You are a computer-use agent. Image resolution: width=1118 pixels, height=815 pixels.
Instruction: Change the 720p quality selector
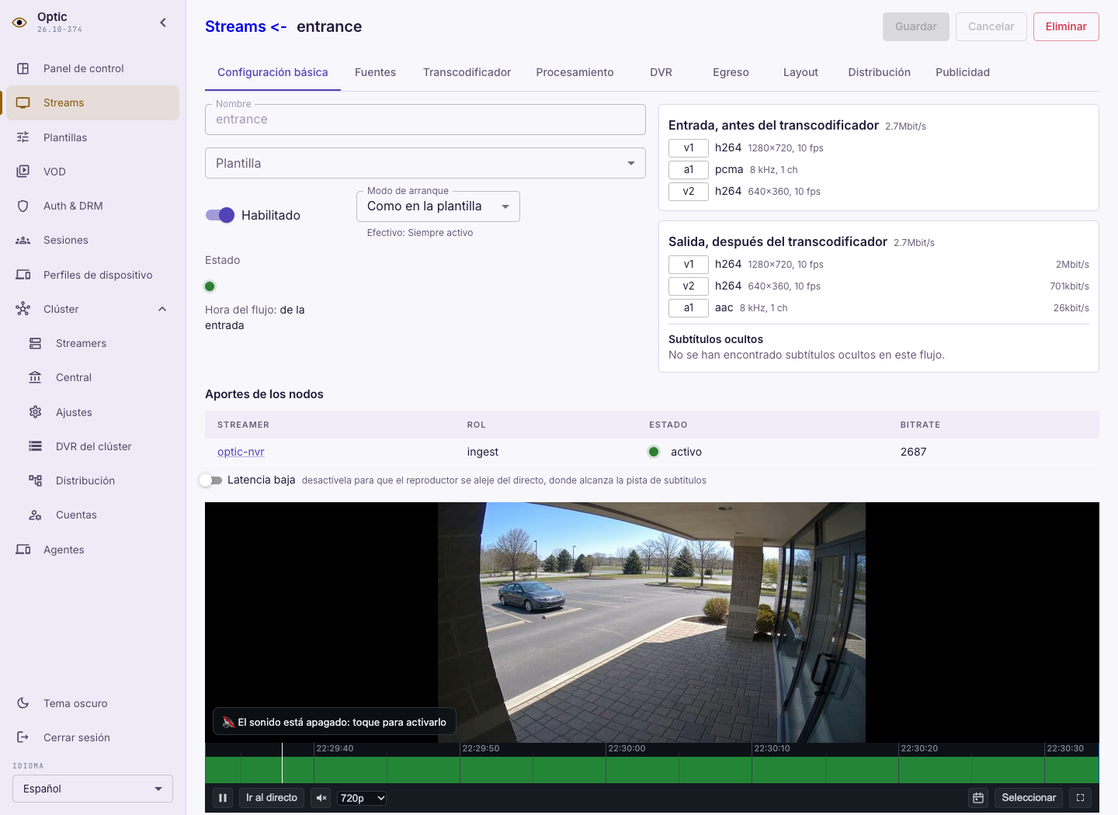coord(362,798)
